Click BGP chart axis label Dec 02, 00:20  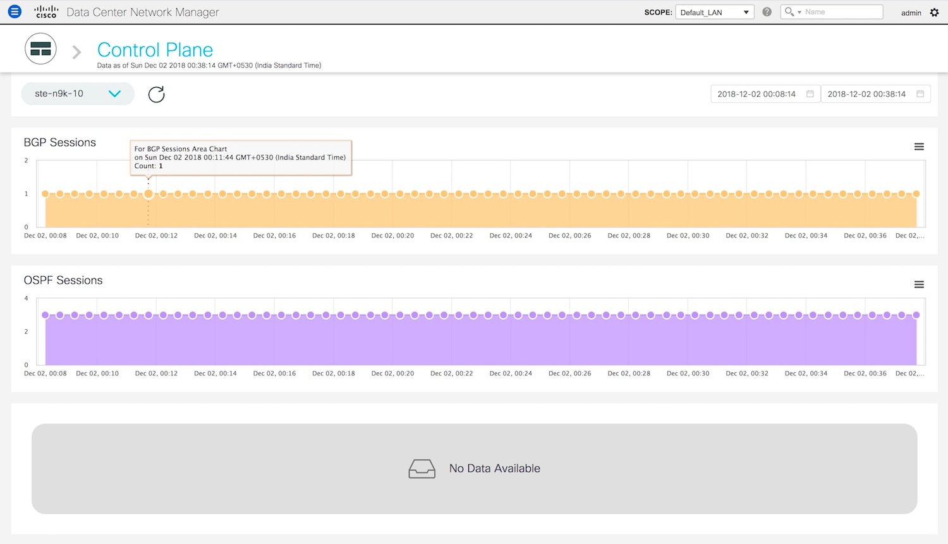pos(392,236)
